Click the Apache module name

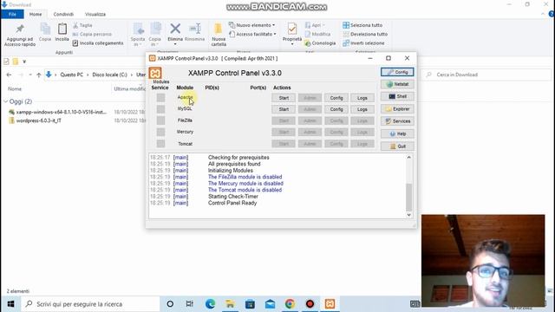click(185, 97)
